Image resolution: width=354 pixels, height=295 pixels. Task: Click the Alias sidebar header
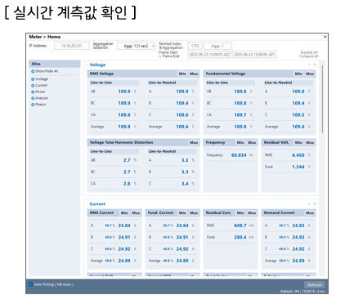click(x=55, y=64)
